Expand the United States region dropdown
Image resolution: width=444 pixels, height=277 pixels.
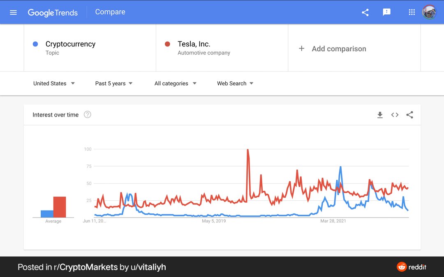pyautogui.click(x=54, y=83)
